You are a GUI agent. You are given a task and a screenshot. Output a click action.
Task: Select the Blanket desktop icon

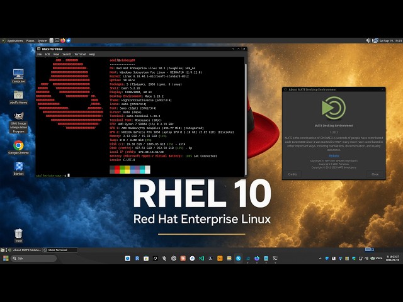[x=18, y=169]
